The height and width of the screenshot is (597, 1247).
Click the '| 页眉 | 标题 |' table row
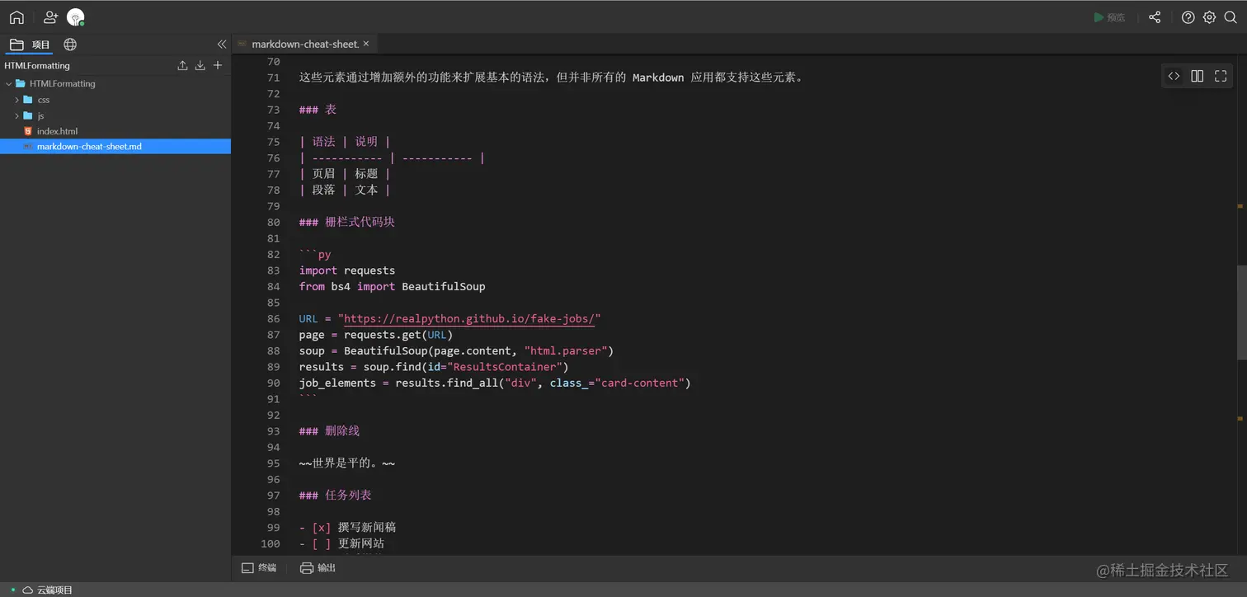pyautogui.click(x=345, y=174)
